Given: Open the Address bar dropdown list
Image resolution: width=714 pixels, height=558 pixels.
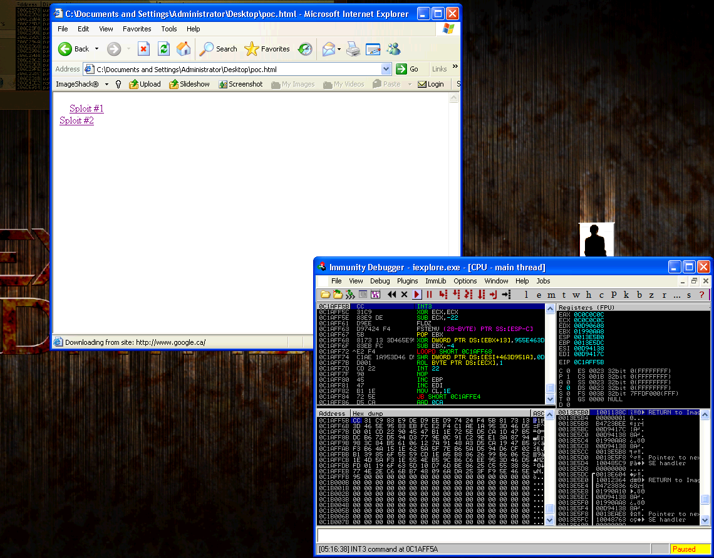Looking at the screenshot, I should coord(386,70).
